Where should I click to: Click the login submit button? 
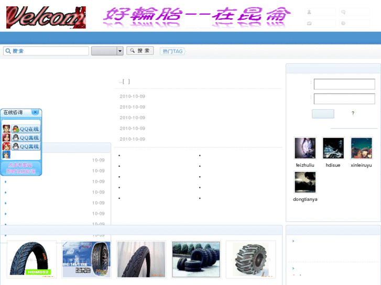point(323,114)
